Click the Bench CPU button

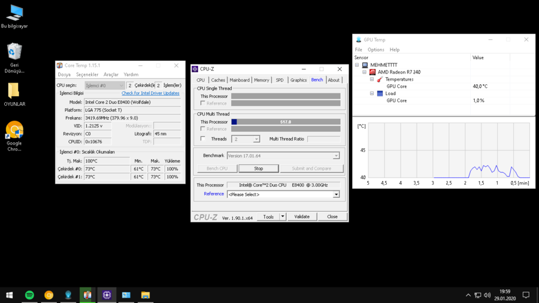[x=217, y=169]
